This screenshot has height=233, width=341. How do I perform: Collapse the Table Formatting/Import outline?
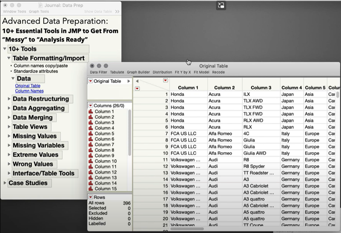click(9, 58)
